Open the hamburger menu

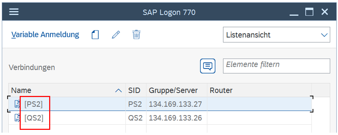point(14,12)
